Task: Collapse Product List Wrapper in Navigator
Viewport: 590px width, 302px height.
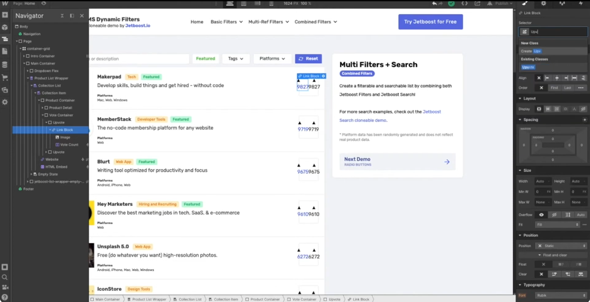Action: coord(28,78)
